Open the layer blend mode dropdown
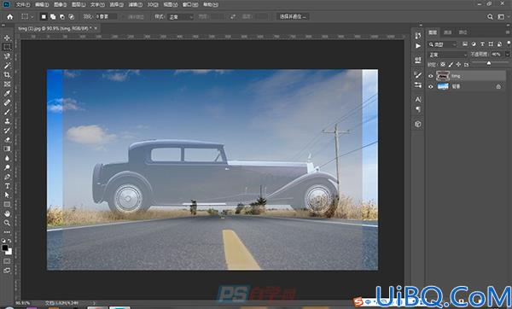Screen dimensions: 512x309 (448, 55)
